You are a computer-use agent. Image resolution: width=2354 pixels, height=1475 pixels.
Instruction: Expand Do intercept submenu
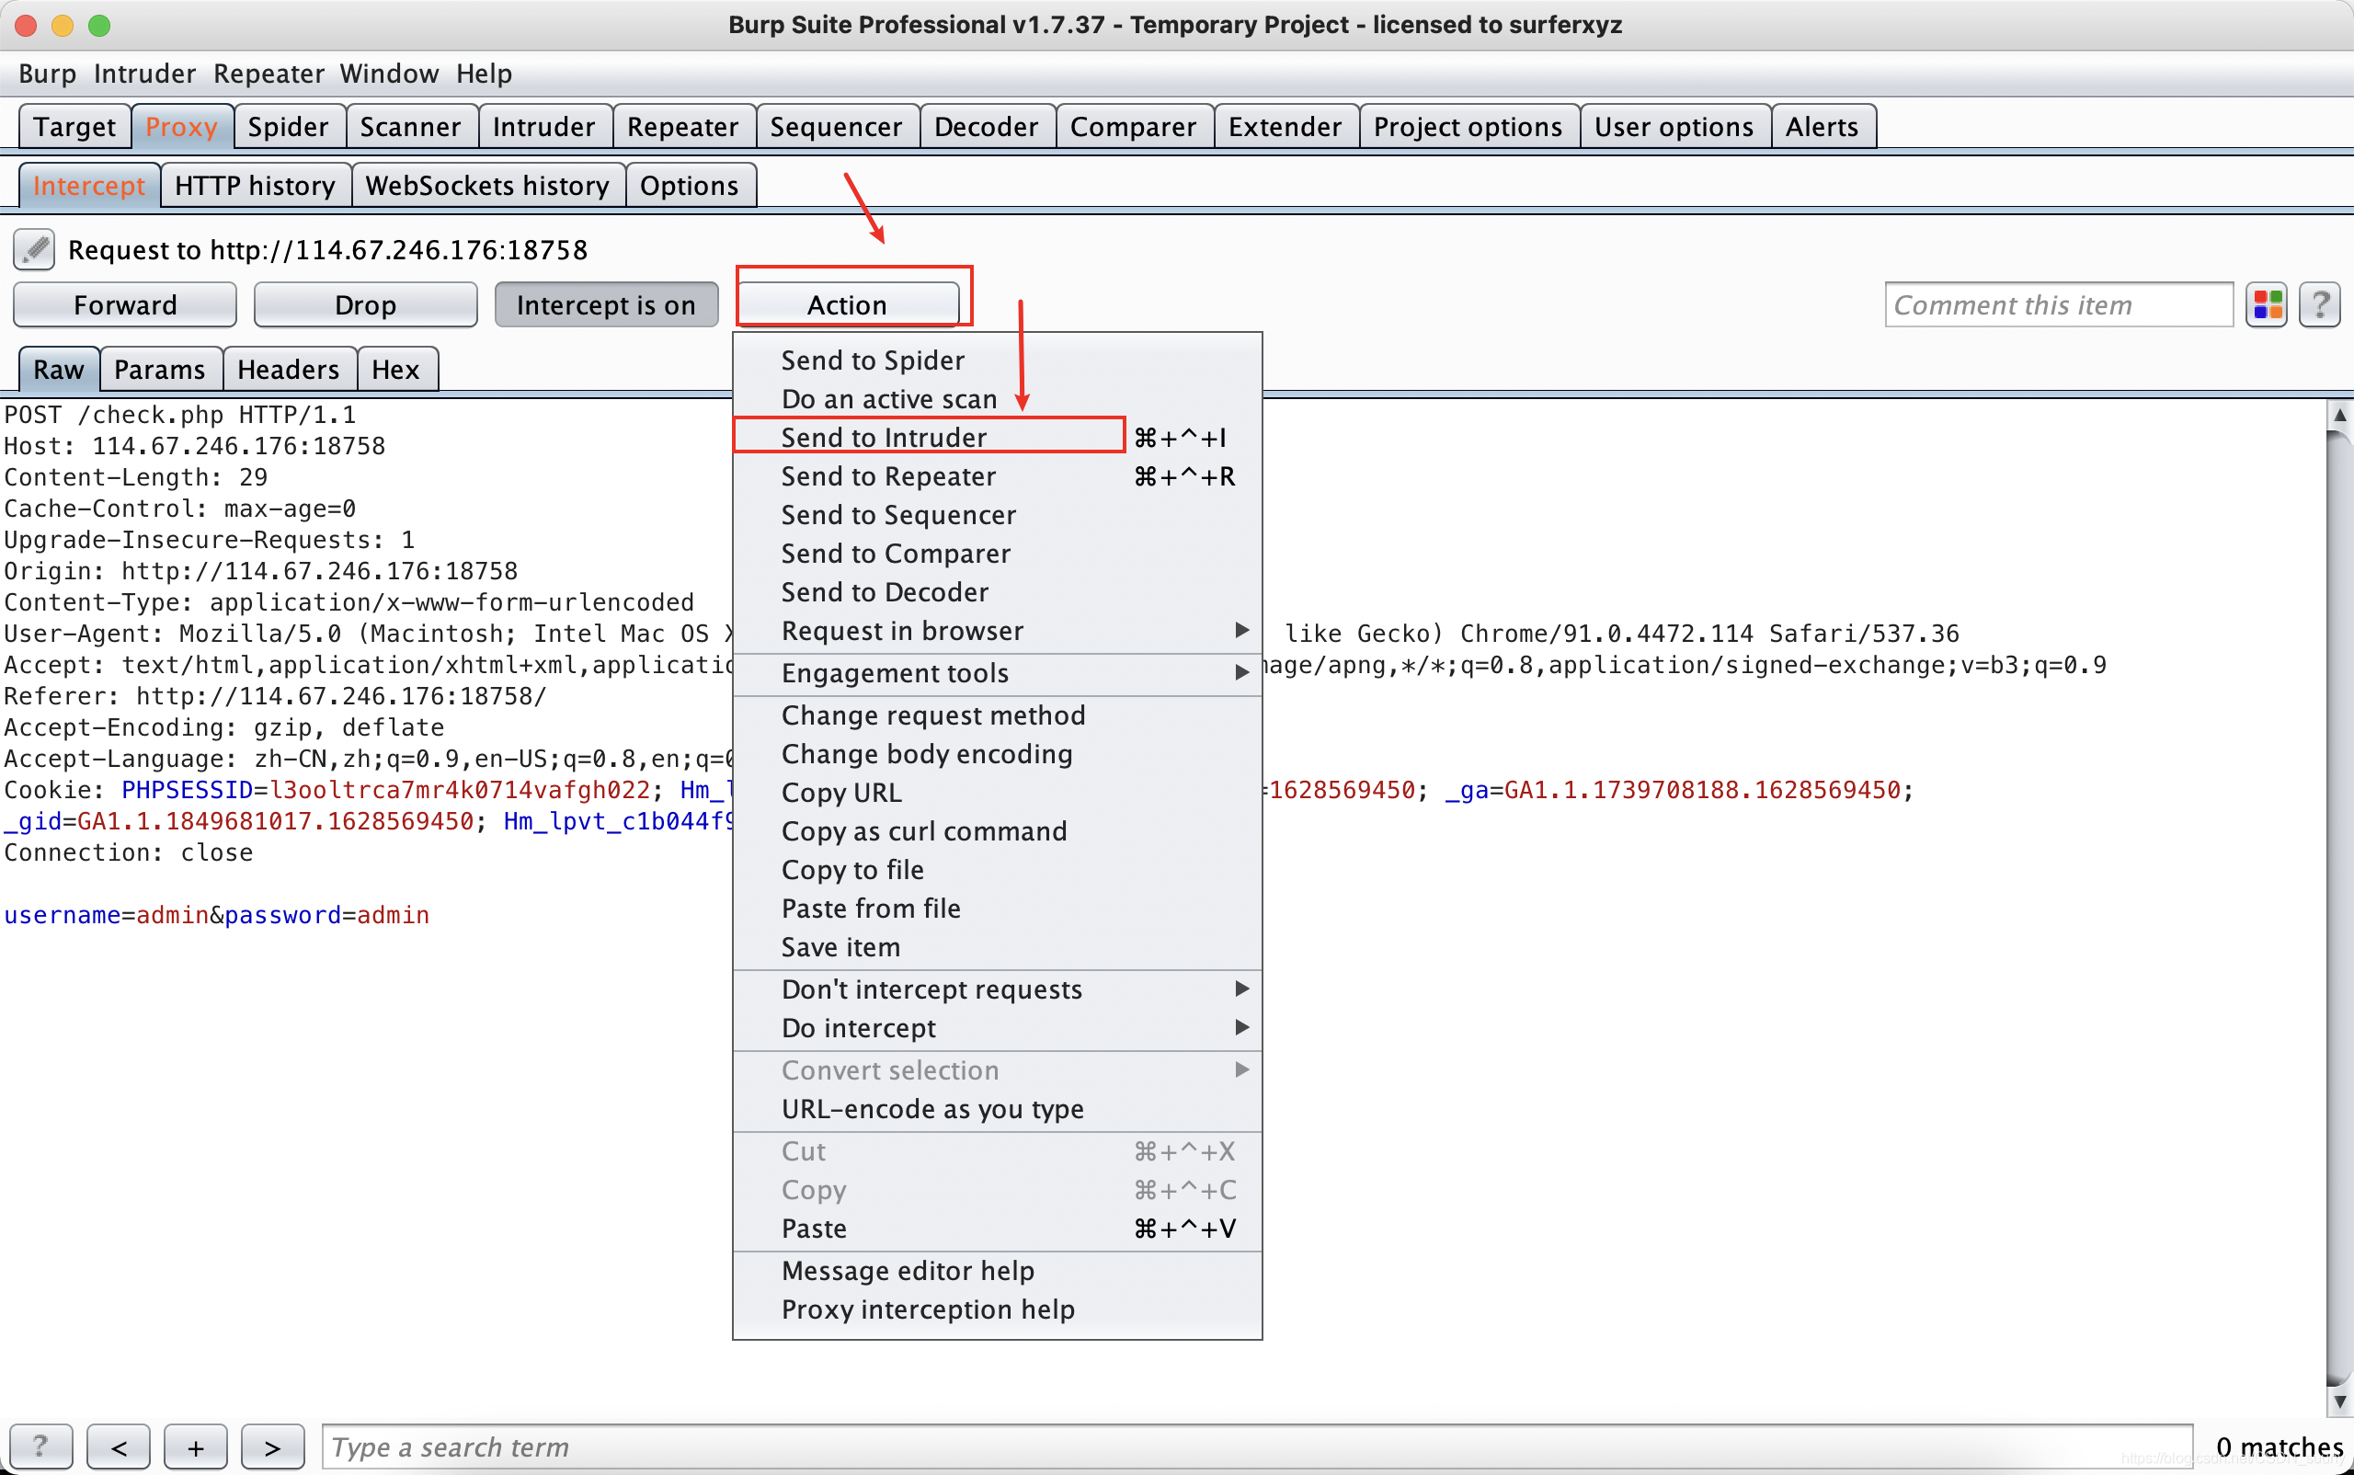point(996,1028)
